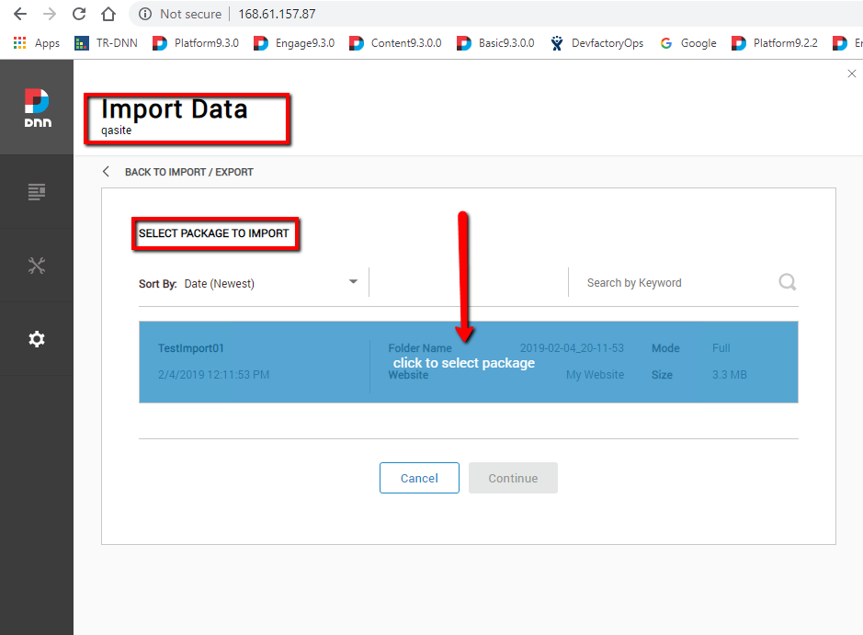Screen dimensions: 863x635
Task: Click the Date (Newest) sort selector arrow
Action: coord(353,282)
